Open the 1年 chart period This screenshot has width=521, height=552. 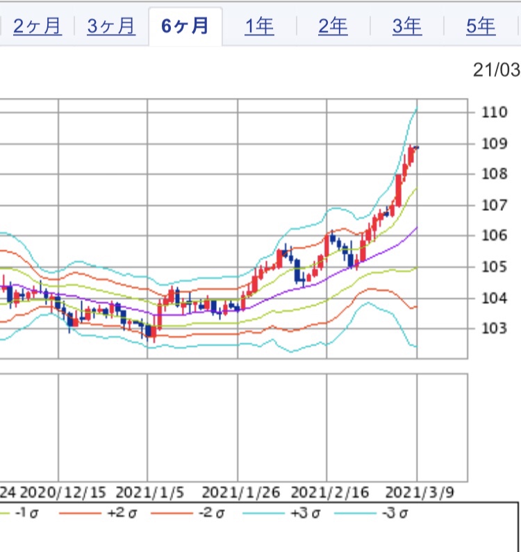(x=259, y=26)
